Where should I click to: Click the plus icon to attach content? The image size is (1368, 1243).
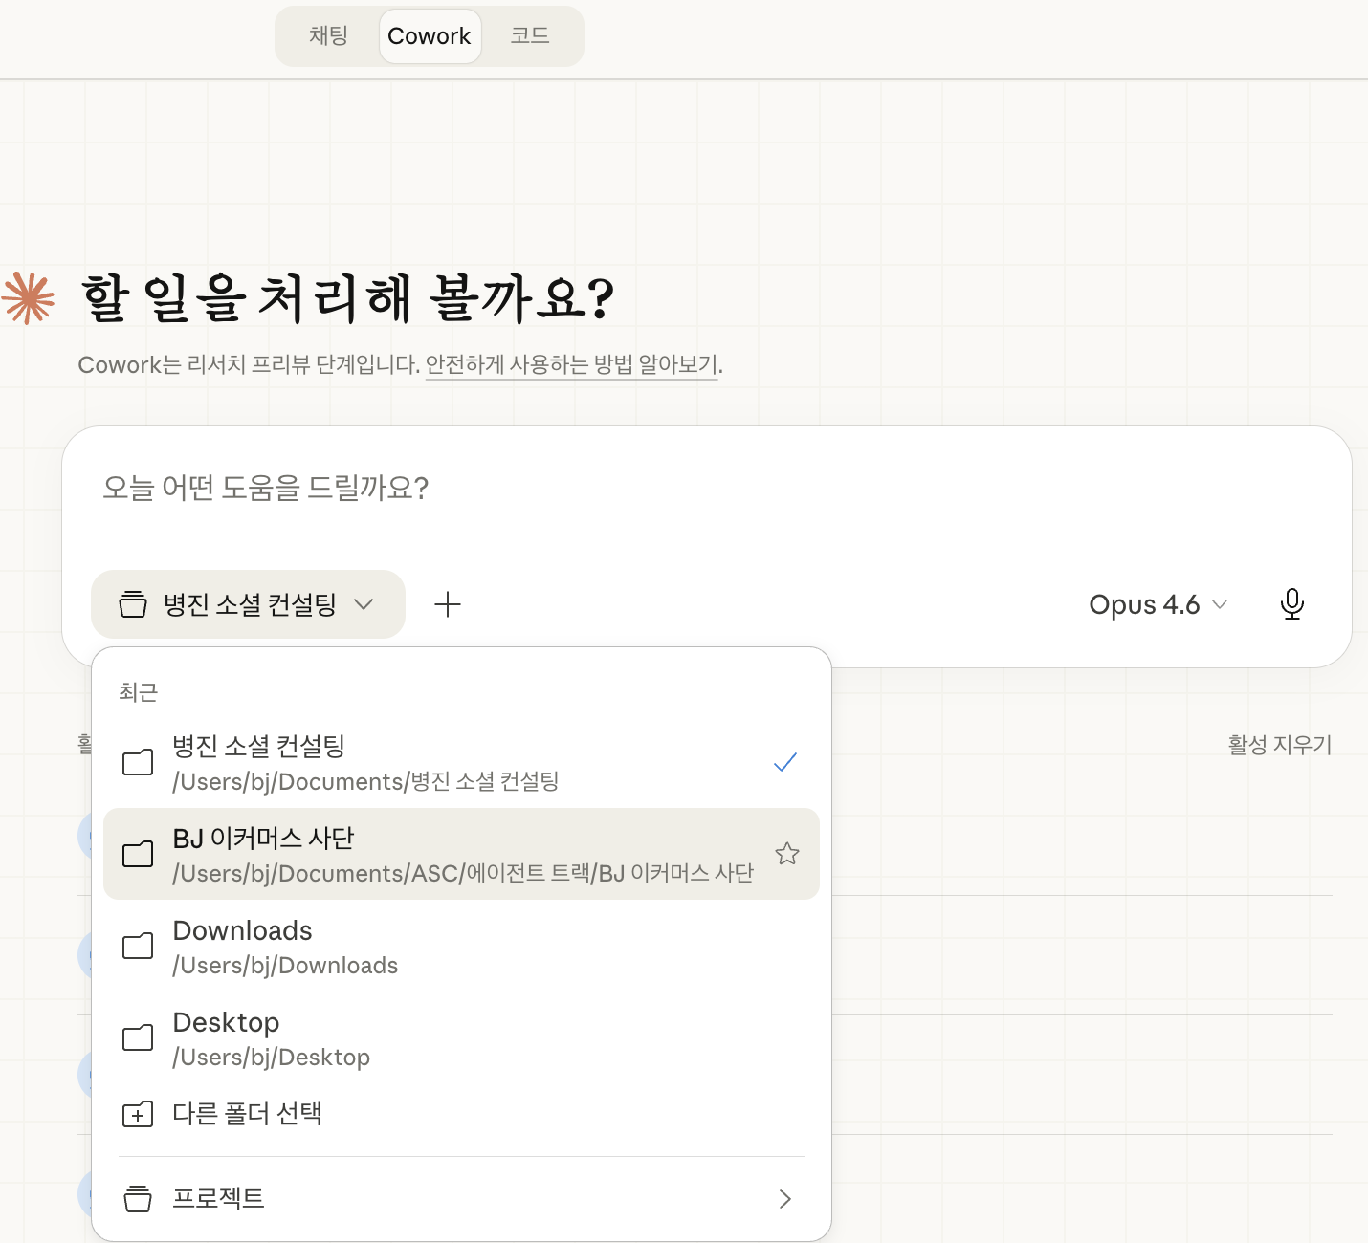(447, 604)
